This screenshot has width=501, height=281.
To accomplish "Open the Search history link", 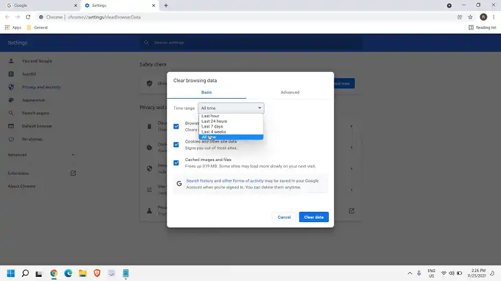I will 200,180.
